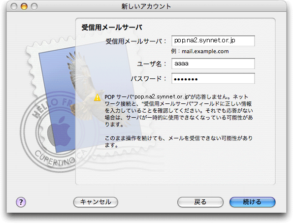This screenshot has width=293, height=224.
Task: Click the 新しいアカウント title bar text
Action: pos(146,6)
